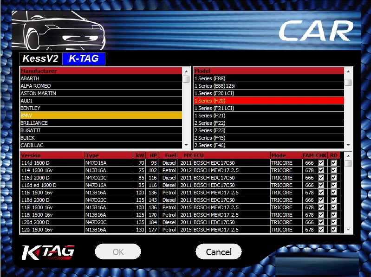Select BRILLIANCE manufacturer

tap(101, 123)
